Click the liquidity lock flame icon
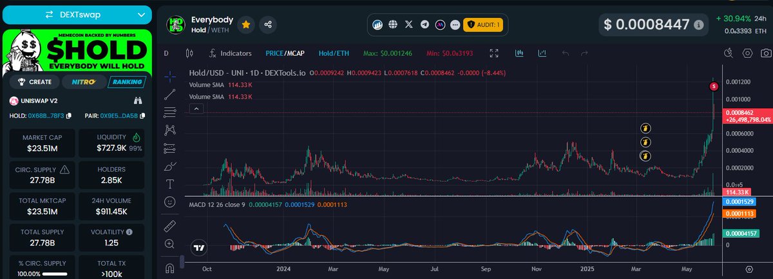Image resolution: width=773 pixels, height=279 pixels. [x=136, y=137]
